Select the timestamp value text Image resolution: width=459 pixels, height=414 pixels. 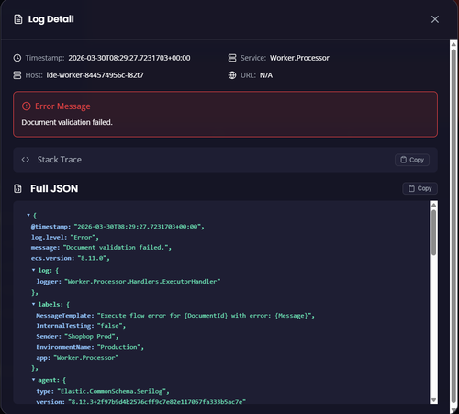pyautogui.click(x=129, y=58)
